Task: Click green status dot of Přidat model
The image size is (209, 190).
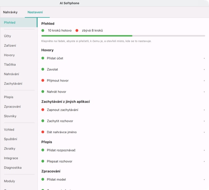Action: (43, 179)
